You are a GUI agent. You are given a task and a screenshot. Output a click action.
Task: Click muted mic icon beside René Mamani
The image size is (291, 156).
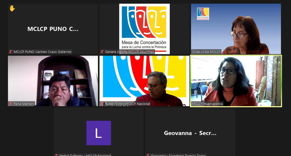point(11,104)
